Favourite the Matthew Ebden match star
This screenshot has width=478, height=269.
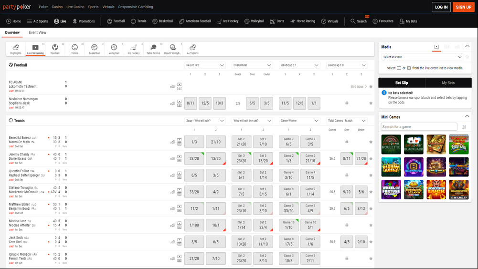coord(371,209)
